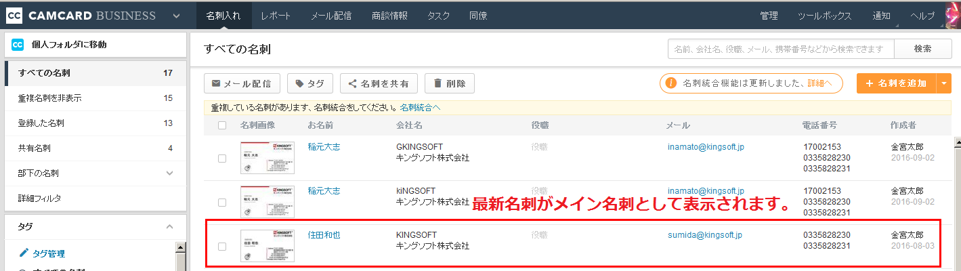This screenshot has width=961, height=271.
Task: Expand the 部下の名刺 section
Action: (169, 173)
